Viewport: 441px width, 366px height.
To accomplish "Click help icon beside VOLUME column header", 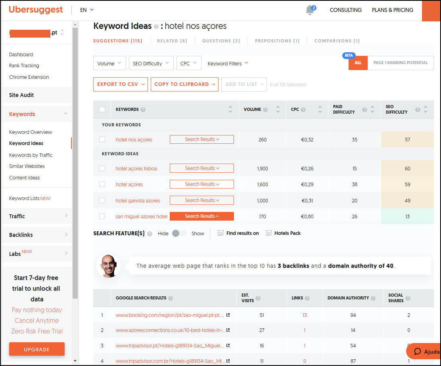I will [265, 110].
